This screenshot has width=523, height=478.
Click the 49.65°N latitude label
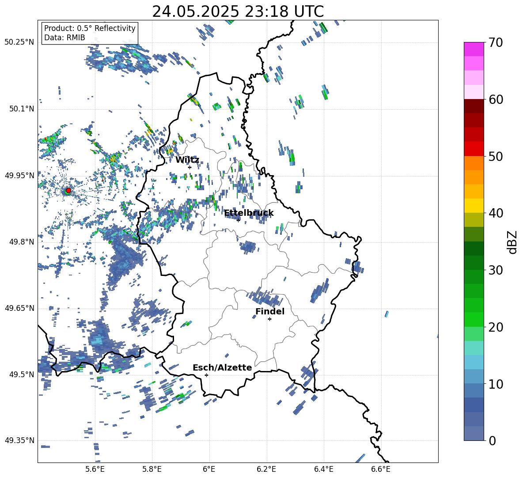(x=19, y=308)
